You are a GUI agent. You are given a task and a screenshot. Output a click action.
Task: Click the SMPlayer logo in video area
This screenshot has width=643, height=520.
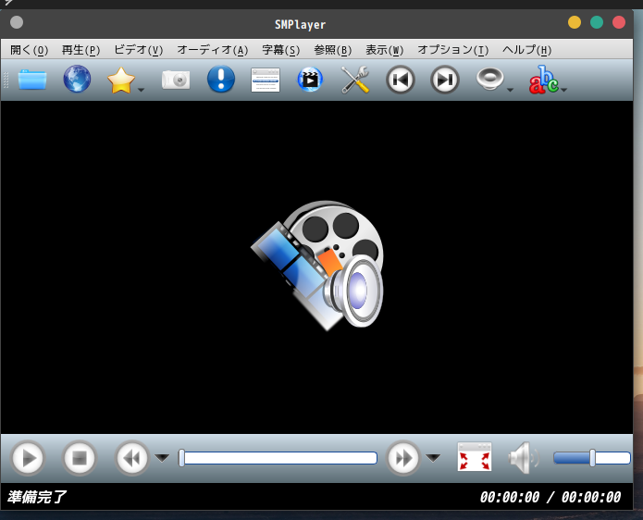point(318,266)
